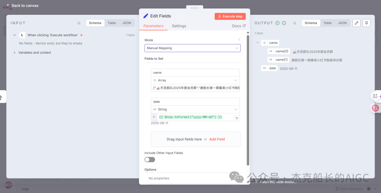
Task: Click the green success check icon in OUTPUT
Action: point(278,23)
